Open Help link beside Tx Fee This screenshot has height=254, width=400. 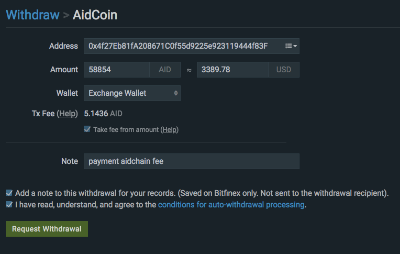(67, 114)
